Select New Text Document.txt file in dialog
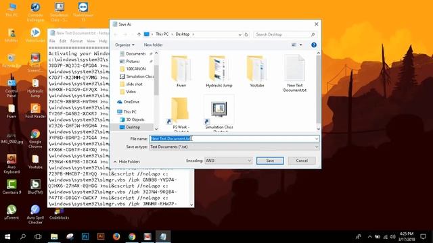 coord(295,74)
